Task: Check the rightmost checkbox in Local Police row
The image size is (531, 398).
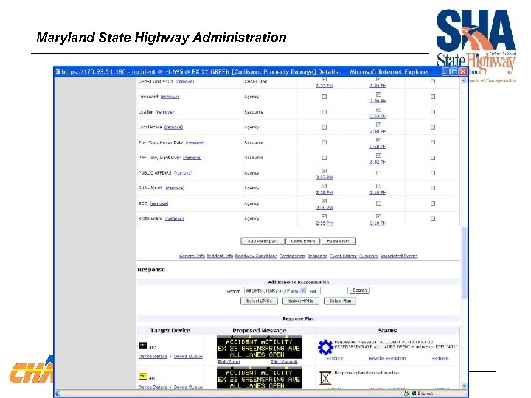Action: click(x=433, y=128)
